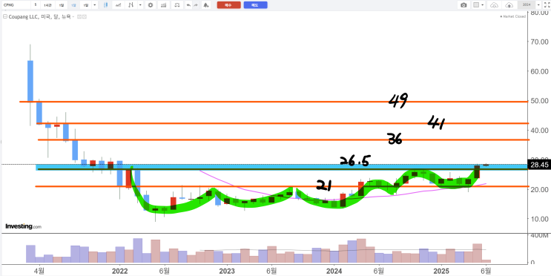Image resolution: width=551 pixels, height=276 pixels.
Task: Click the 2024 saved chart name button
Action: point(527,5)
